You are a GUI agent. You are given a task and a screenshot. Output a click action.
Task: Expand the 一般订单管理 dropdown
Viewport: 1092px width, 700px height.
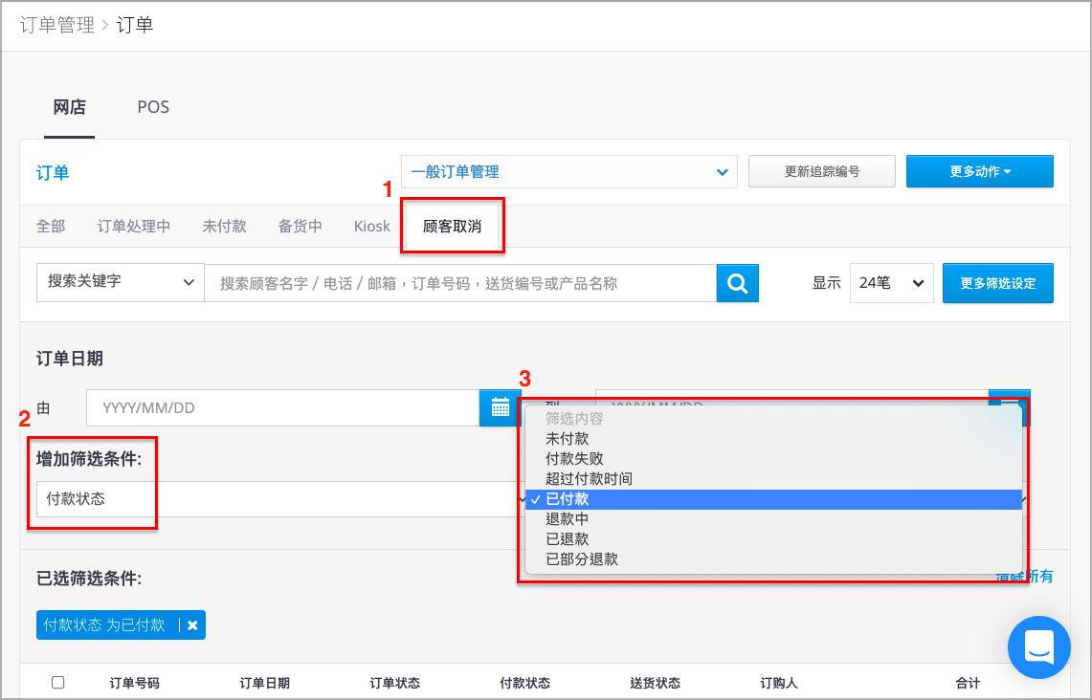click(x=569, y=172)
